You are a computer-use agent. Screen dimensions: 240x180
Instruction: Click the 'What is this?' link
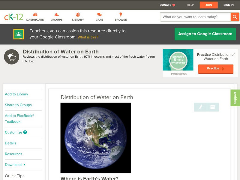point(88,37)
